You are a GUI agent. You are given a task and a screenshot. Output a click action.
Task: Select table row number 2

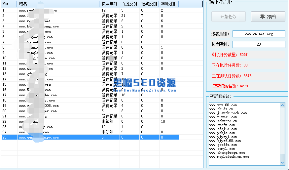[x=89, y=16]
